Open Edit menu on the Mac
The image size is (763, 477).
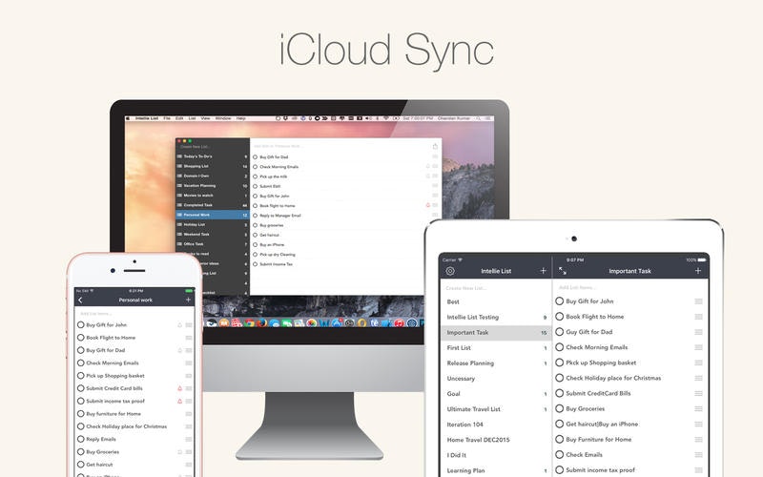pyautogui.click(x=179, y=118)
